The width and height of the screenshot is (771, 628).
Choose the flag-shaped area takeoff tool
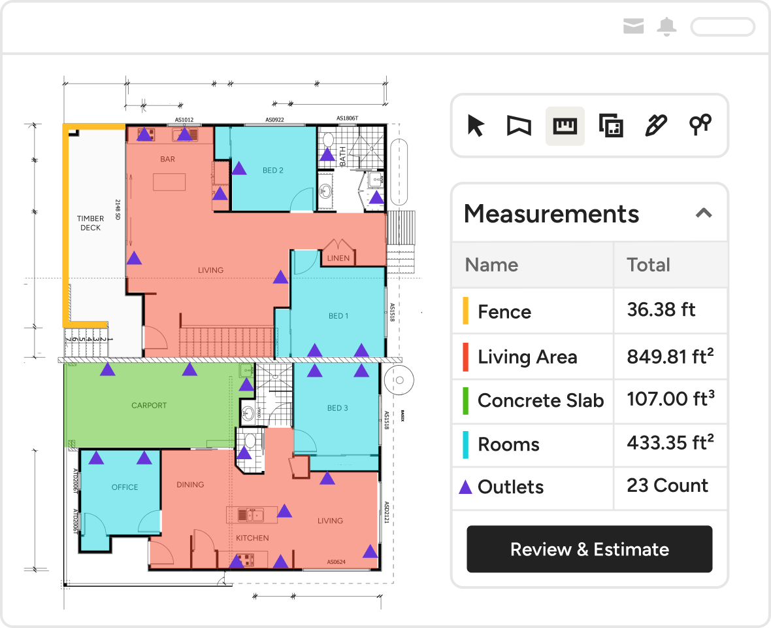[x=519, y=126]
